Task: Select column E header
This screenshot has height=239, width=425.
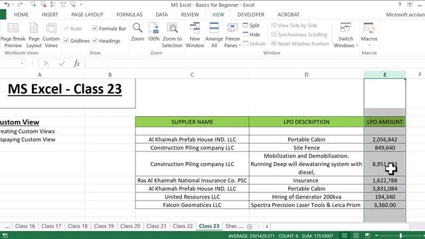Action: click(x=384, y=75)
